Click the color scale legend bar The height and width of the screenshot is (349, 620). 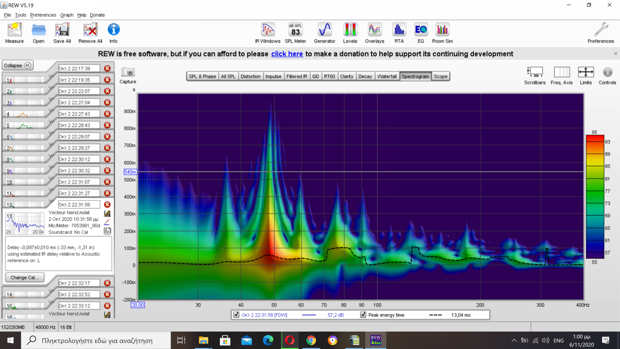click(x=595, y=196)
